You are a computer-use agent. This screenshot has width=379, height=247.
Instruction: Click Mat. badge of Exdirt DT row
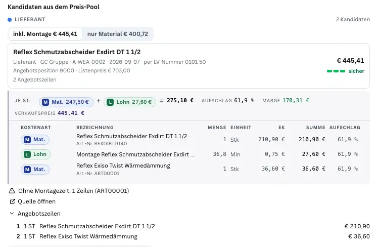tap(35, 140)
